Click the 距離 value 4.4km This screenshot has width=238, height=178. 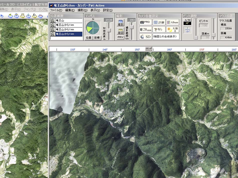coord(226,37)
